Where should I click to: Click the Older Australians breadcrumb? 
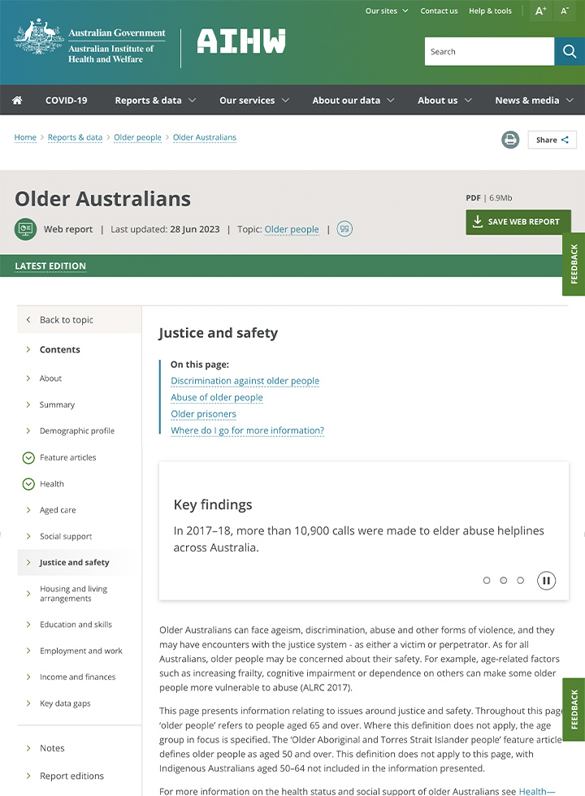click(x=205, y=137)
